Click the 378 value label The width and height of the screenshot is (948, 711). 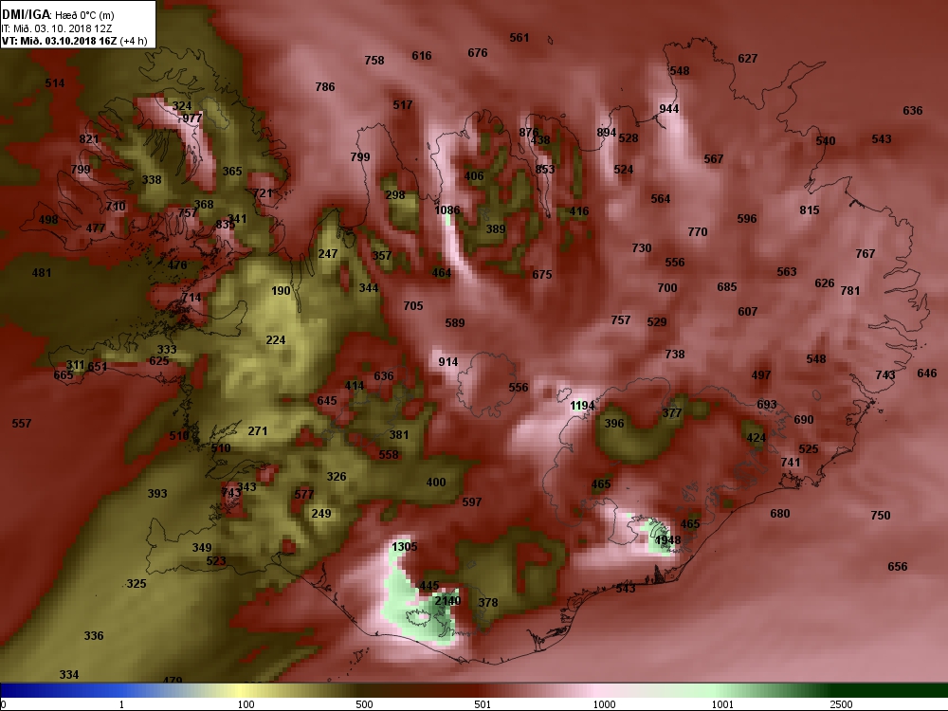(x=488, y=602)
